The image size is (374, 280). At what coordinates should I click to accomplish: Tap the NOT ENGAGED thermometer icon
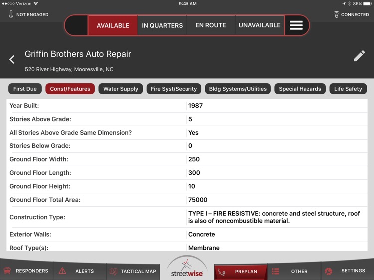(x=11, y=14)
